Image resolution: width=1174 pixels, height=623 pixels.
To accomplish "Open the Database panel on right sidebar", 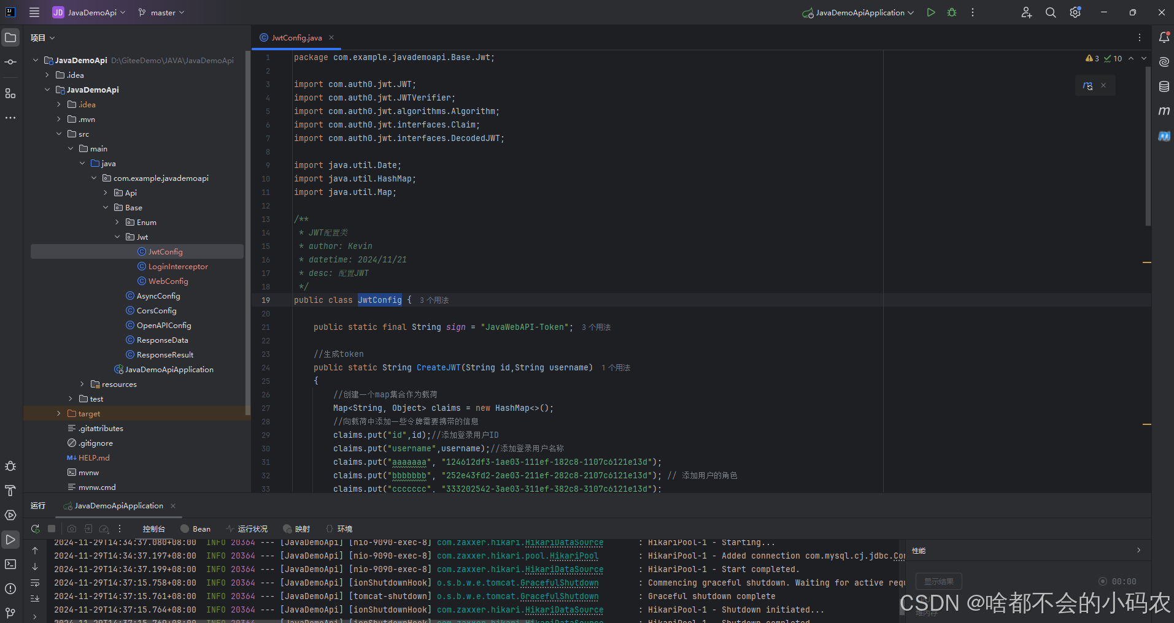I will click(x=1164, y=86).
